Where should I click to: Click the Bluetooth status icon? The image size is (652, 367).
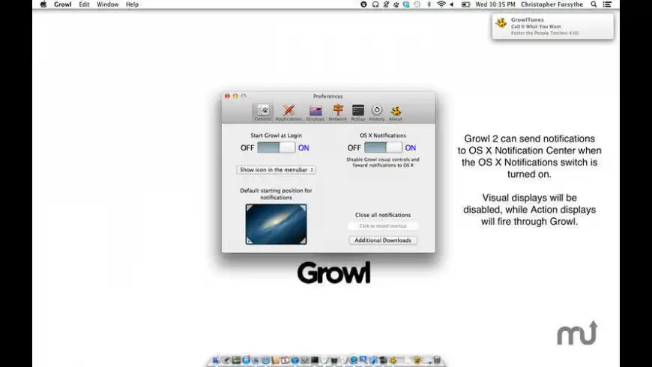pyautogui.click(x=429, y=4)
